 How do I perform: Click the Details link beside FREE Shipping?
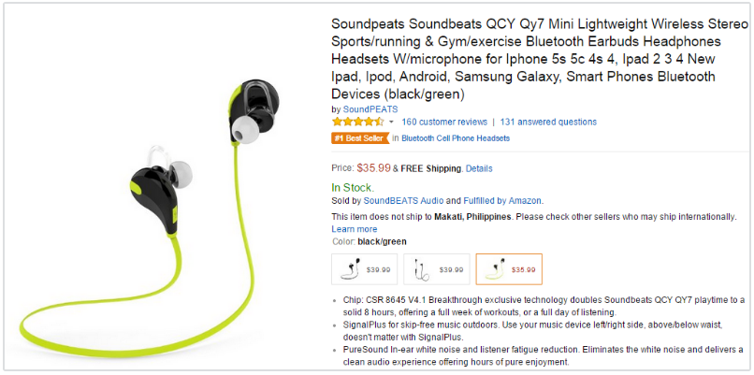point(479,168)
